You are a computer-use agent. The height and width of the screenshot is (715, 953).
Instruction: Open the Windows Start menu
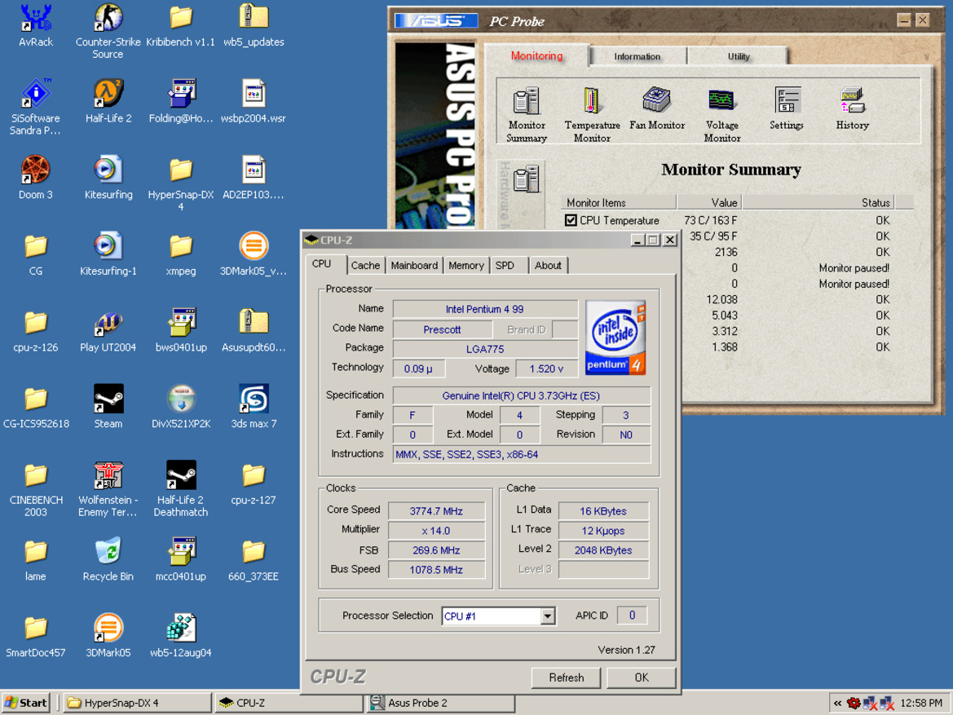[25, 704]
